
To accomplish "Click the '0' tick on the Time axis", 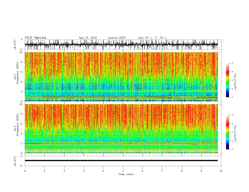I will click(25, 171).
